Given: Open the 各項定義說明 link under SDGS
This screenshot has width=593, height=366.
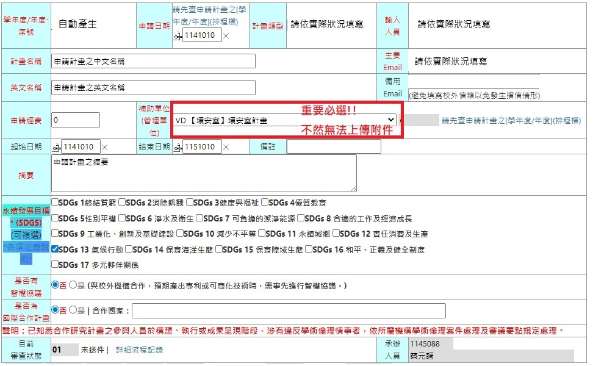Looking at the screenshot, I should click(26, 253).
